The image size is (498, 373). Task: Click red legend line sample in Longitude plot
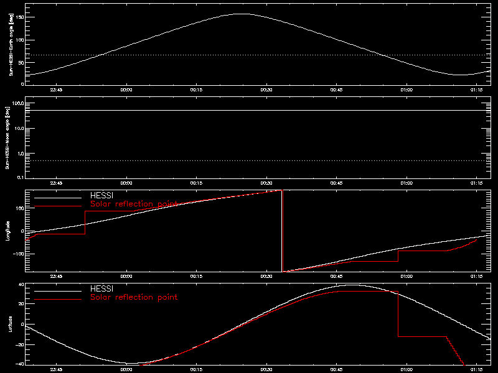(x=58, y=206)
